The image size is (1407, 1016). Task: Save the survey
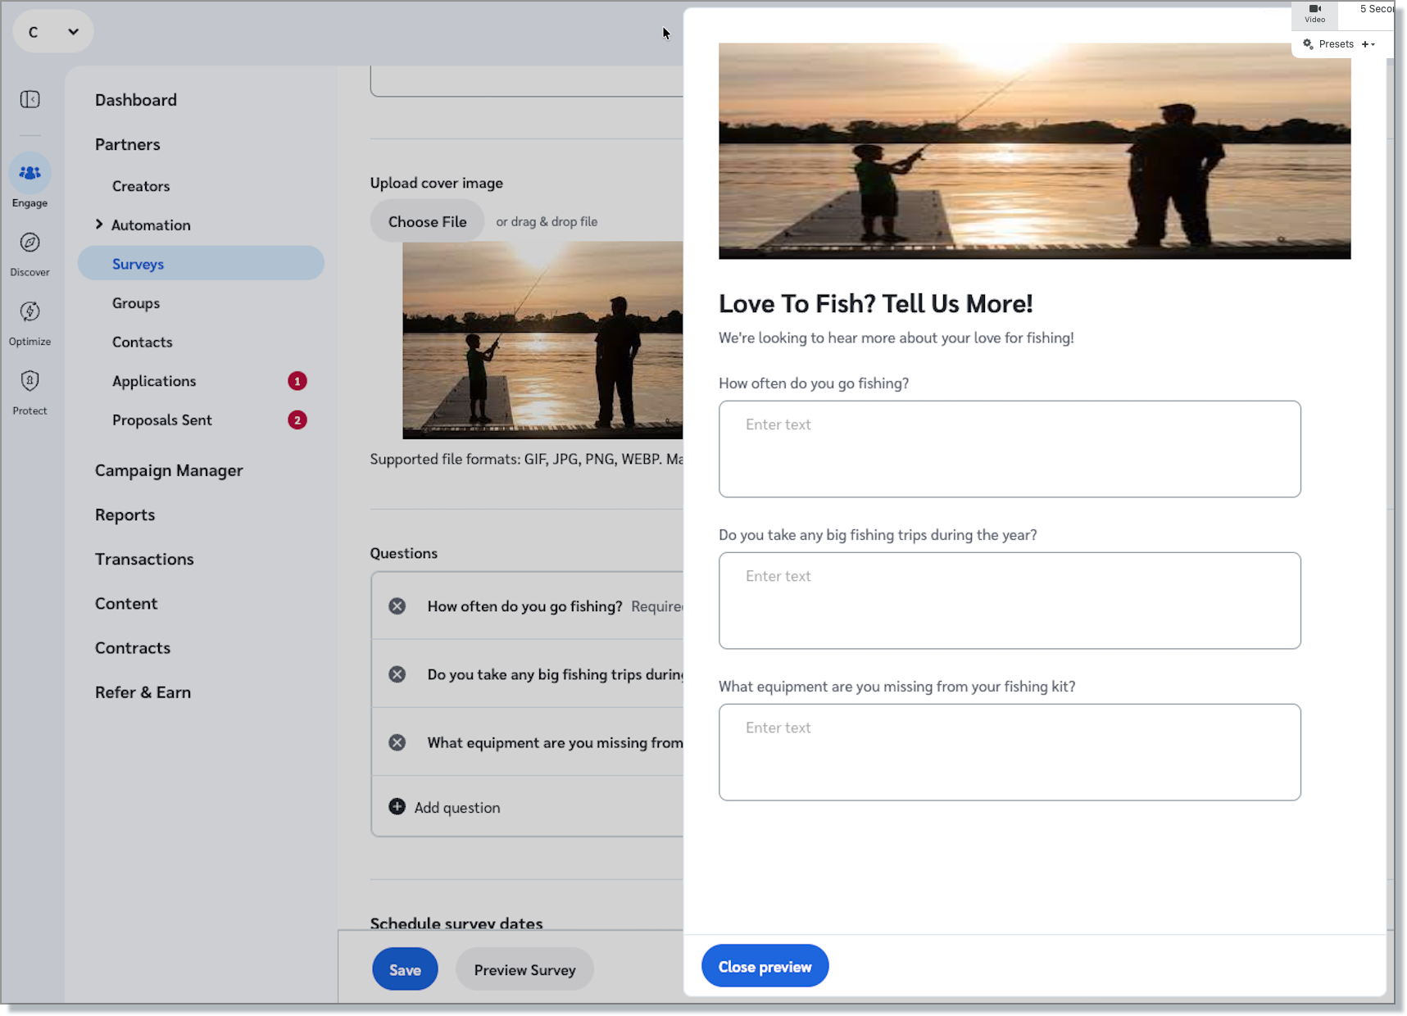(x=405, y=969)
